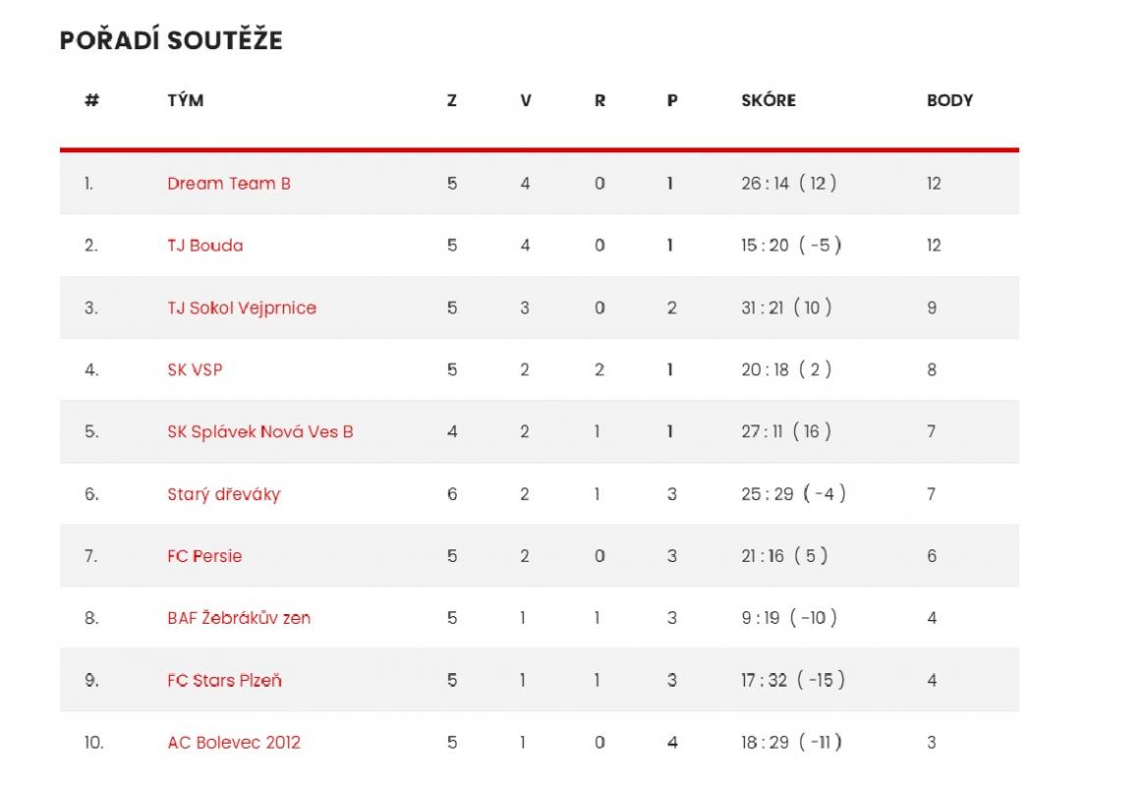Click the P losses column header
1142x786 pixels.
(672, 100)
